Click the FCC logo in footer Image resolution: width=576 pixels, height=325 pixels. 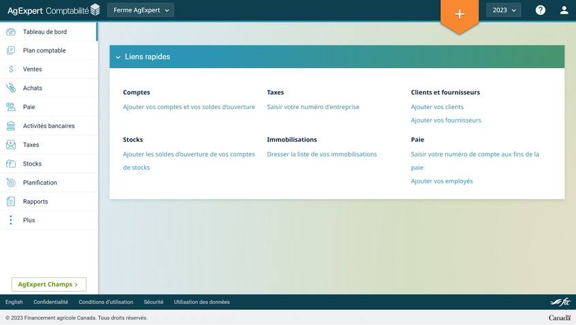coord(560,303)
